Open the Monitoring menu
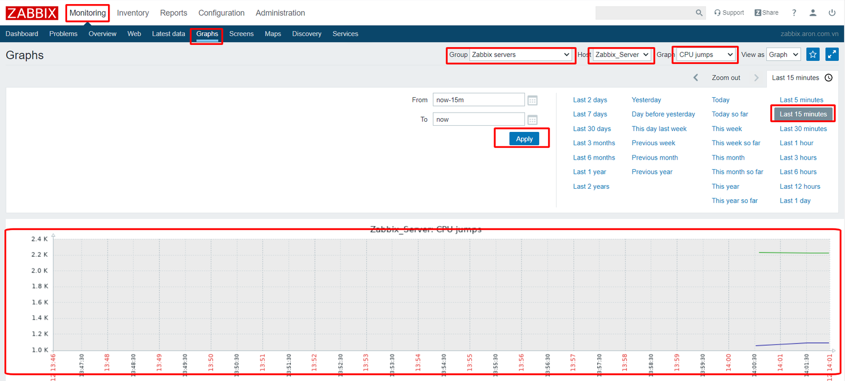 88,13
